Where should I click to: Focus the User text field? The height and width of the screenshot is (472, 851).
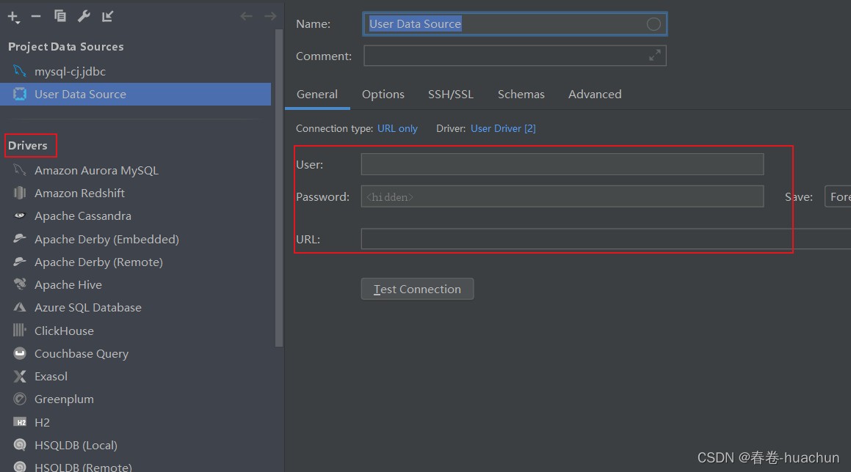(x=562, y=164)
